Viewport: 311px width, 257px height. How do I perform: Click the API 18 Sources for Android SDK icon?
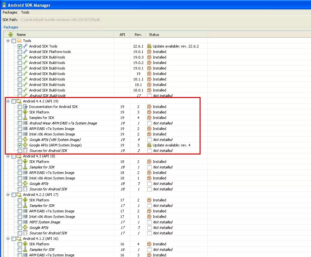[x=25, y=189]
